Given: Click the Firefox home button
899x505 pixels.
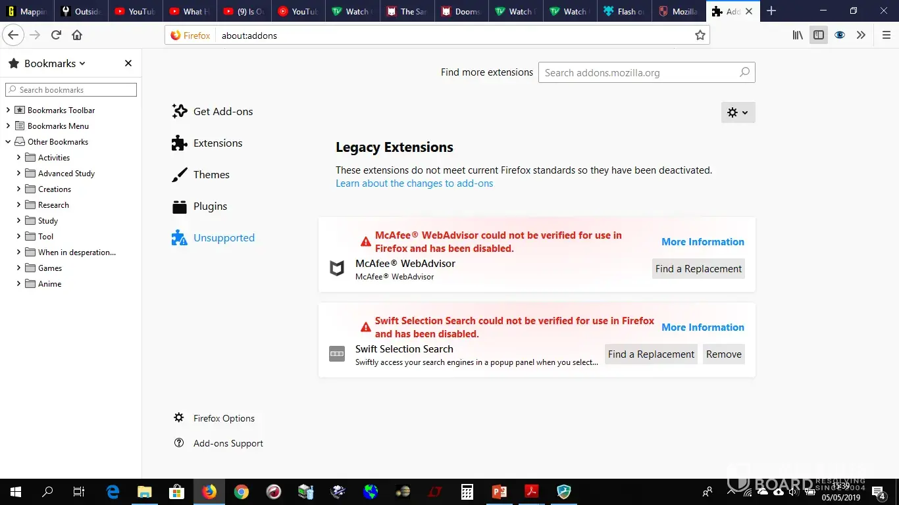Looking at the screenshot, I should 77,36.
